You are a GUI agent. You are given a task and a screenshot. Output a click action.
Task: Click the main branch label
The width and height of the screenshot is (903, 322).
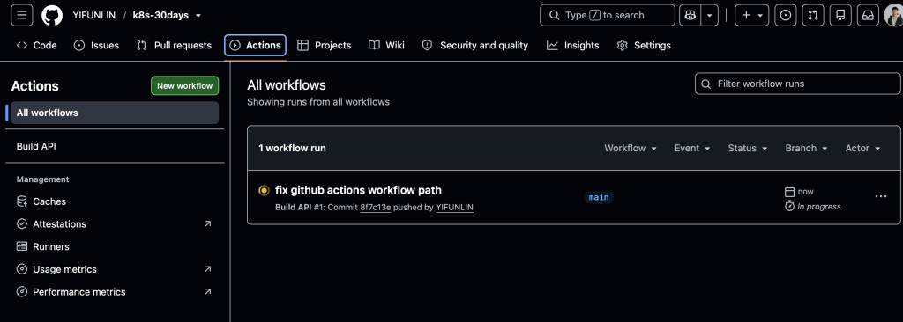[x=599, y=197]
